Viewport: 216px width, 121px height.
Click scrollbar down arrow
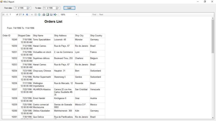[213, 118]
